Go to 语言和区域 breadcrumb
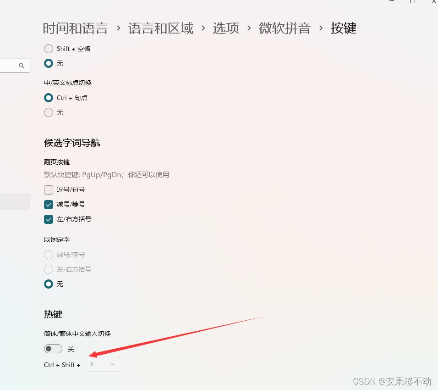Viewport: 438px width, 390px height. (x=161, y=28)
